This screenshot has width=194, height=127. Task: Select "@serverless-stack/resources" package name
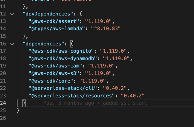pos(72,96)
